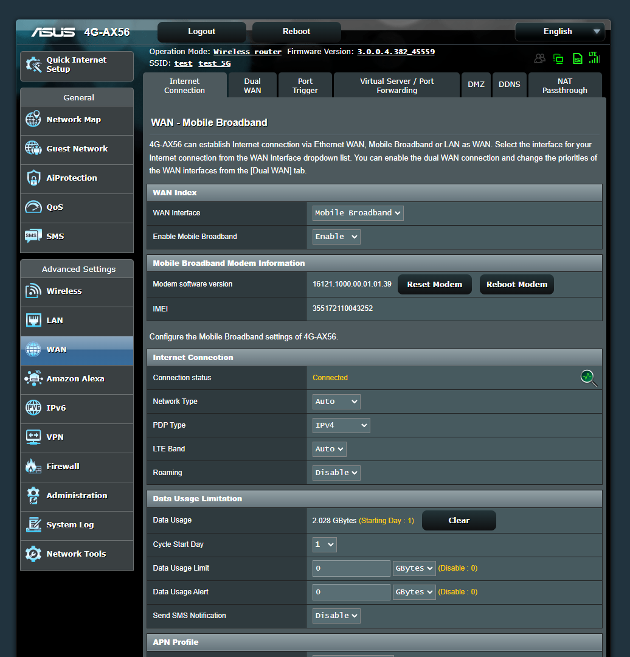Switch to Dual WAN tab
Image resolution: width=630 pixels, height=657 pixels.
[252, 86]
